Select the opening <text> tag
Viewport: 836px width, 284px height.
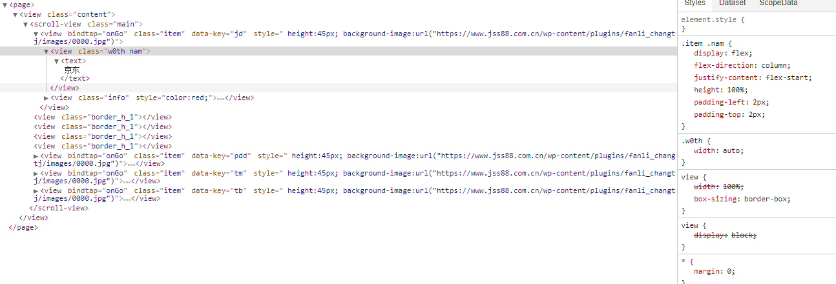tap(73, 61)
